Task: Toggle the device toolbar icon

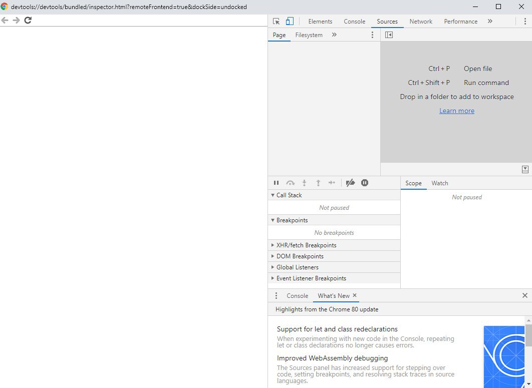Action: click(290, 22)
